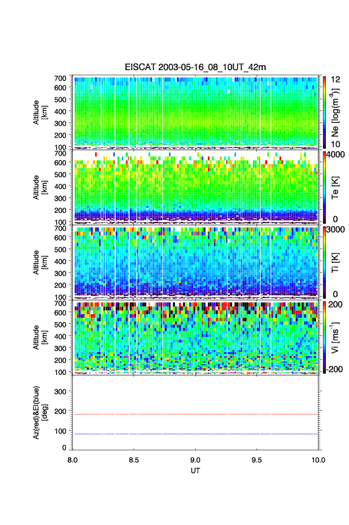Click the UT x-axis label

[x=195, y=471]
